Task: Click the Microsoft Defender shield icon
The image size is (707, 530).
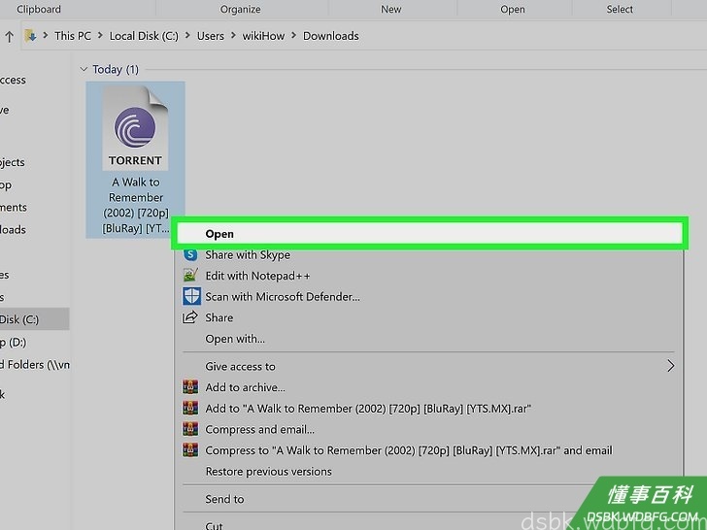Action: point(191,297)
